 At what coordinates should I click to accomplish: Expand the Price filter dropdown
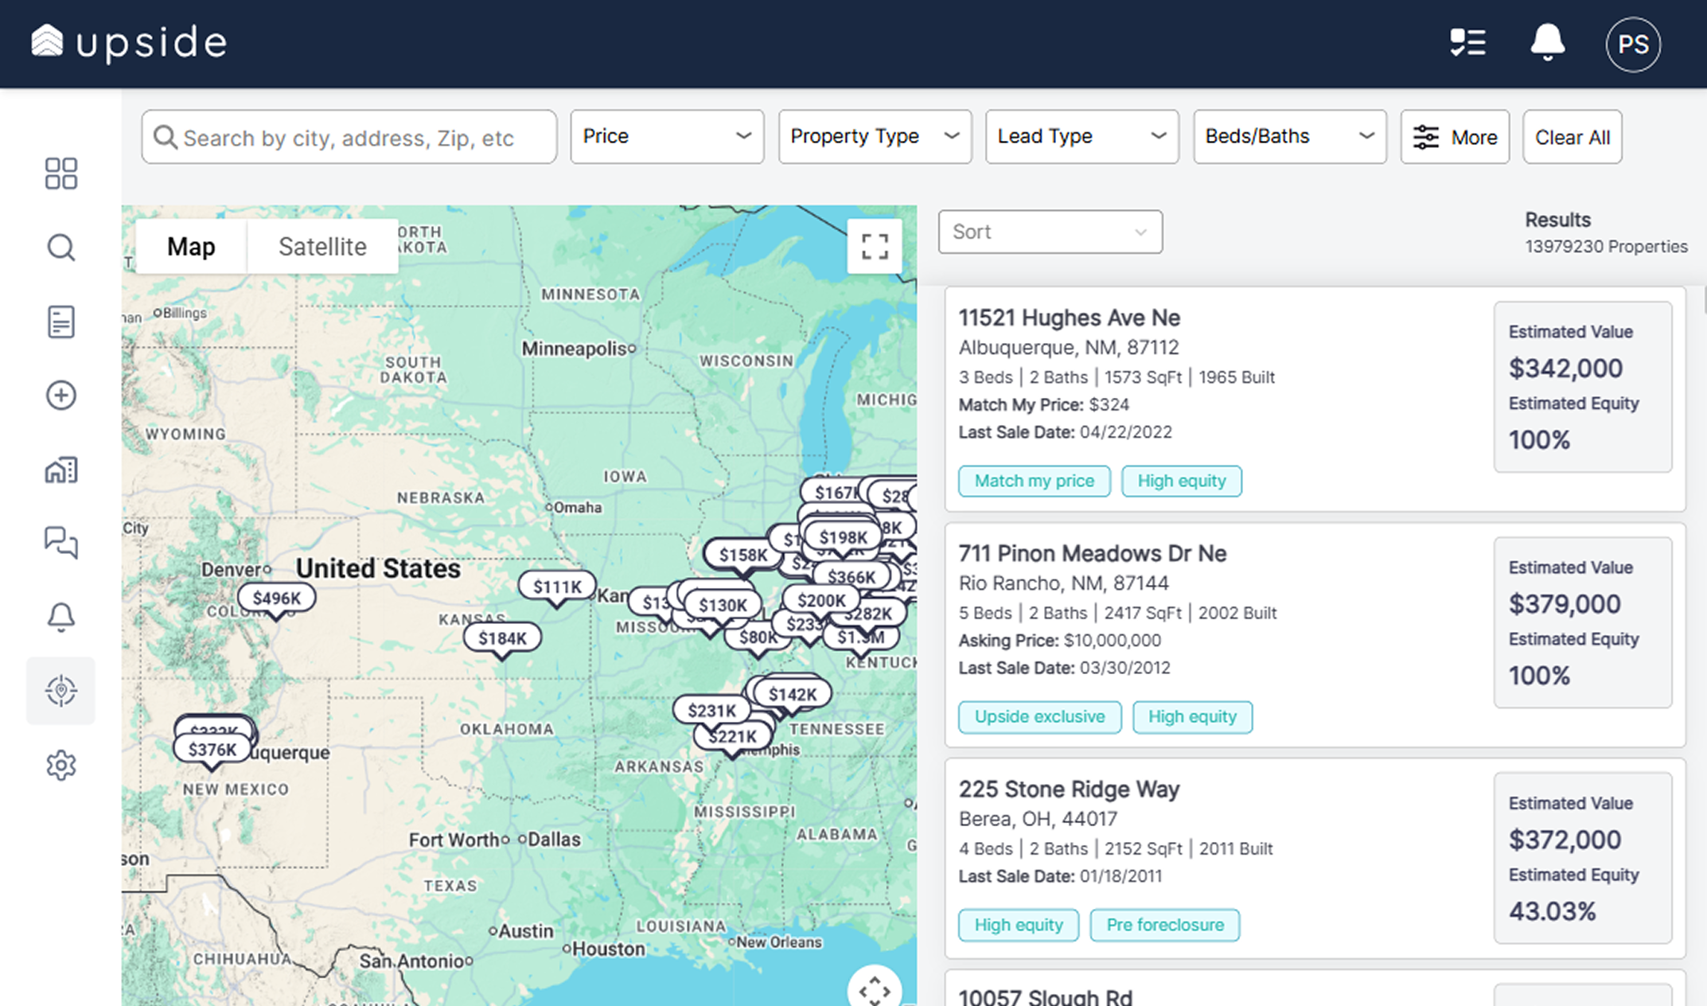667,137
